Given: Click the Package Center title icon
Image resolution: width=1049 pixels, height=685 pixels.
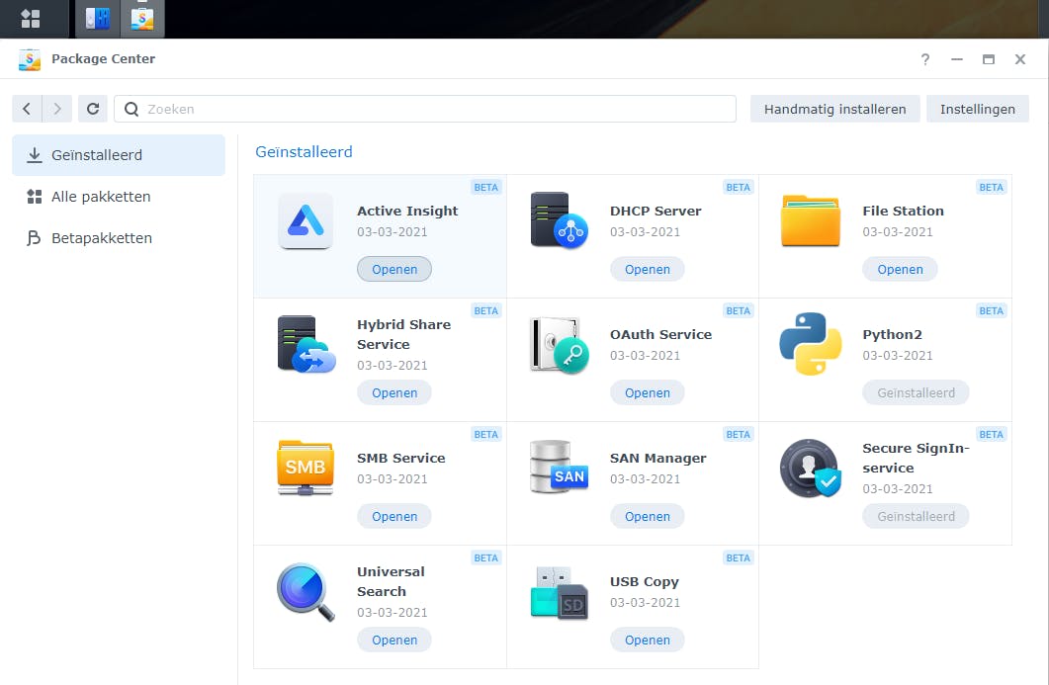Looking at the screenshot, I should (x=30, y=59).
